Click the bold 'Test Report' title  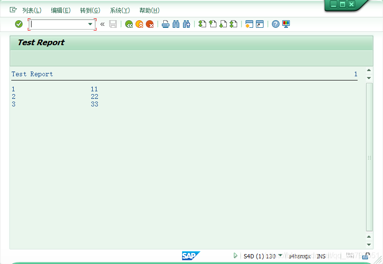point(41,42)
